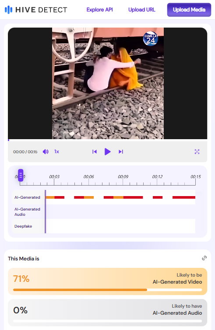215x330 pixels.
Task: Copy the results link icon
Action: 204,258
